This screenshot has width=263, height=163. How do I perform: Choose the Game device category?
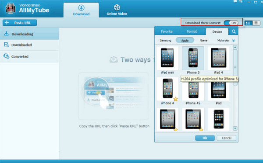(204, 41)
